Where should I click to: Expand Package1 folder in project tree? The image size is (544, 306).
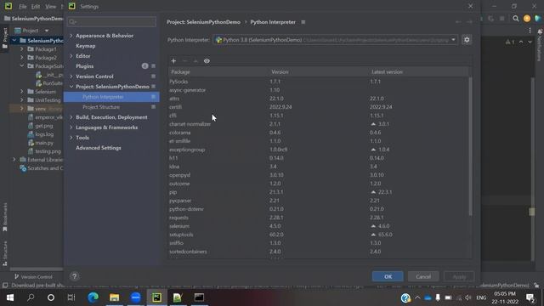coord(22,49)
